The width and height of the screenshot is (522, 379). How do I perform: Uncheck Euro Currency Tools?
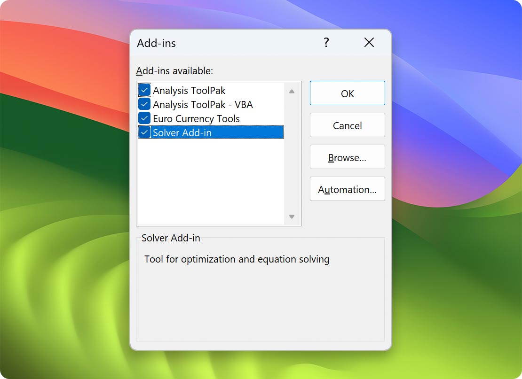click(144, 118)
